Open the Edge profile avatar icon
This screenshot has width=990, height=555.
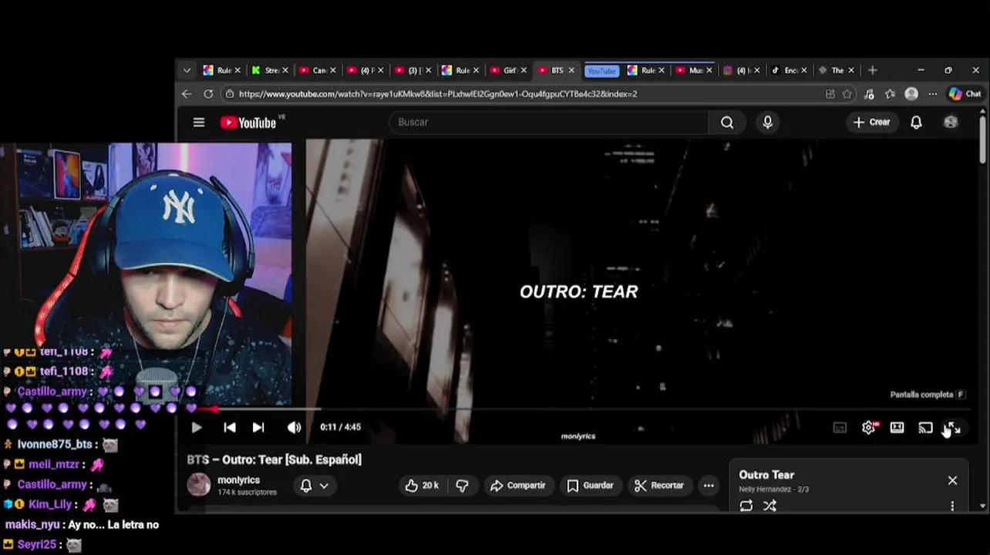coord(911,94)
